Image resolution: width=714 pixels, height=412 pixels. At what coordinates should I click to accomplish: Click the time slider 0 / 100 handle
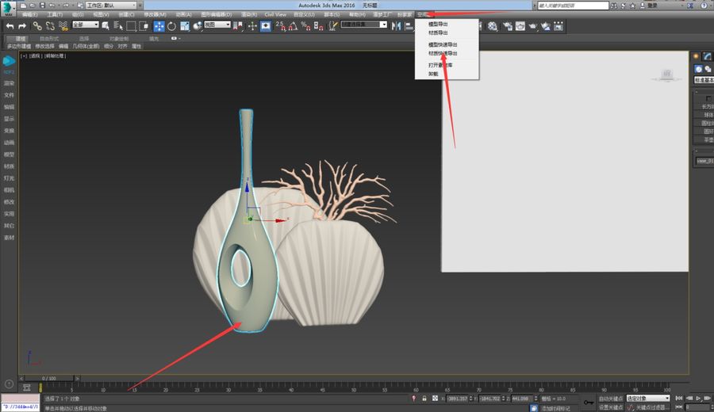pyautogui.click(x=49, y=379)
